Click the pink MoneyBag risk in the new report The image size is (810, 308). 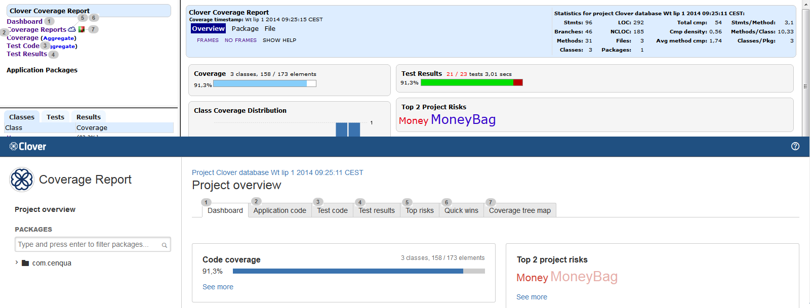(584, 277)
